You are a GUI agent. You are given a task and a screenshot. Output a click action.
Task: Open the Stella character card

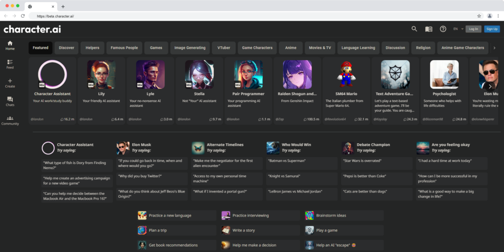tap(199, 91)
